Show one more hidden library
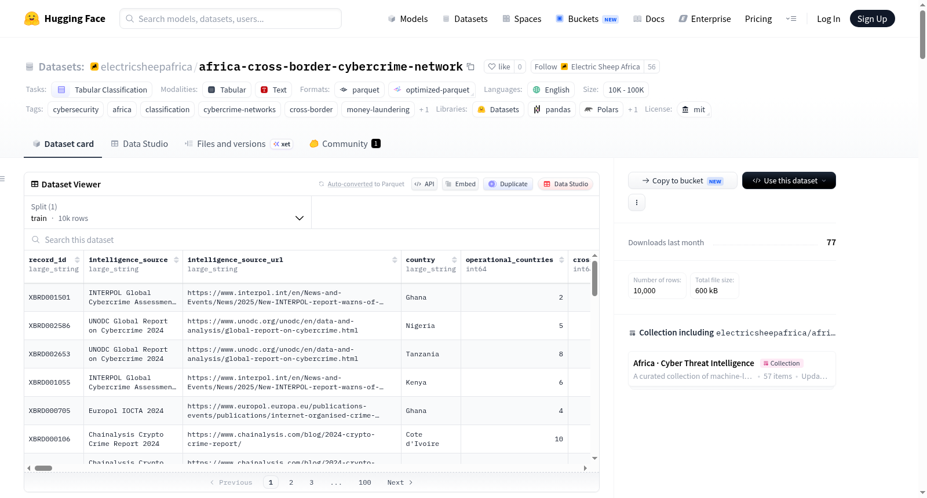Viewport: 927px width, 498px height. click(x=633, y=109)
